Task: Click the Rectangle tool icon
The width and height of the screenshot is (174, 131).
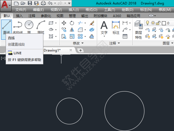Action: 51,23
